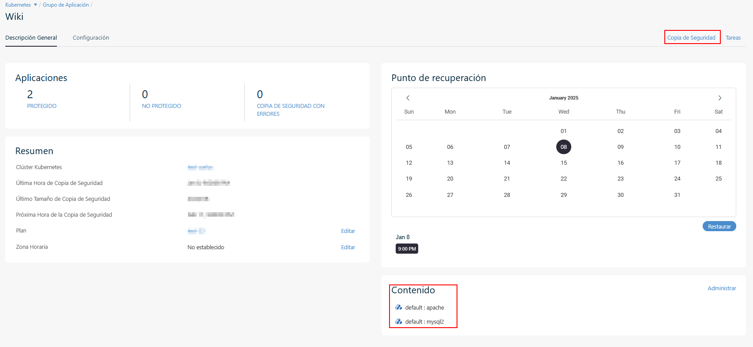Open the Grupo de Aplicación breadcrumb
This screenshot has width=753, height=347.
coord(66,5)
